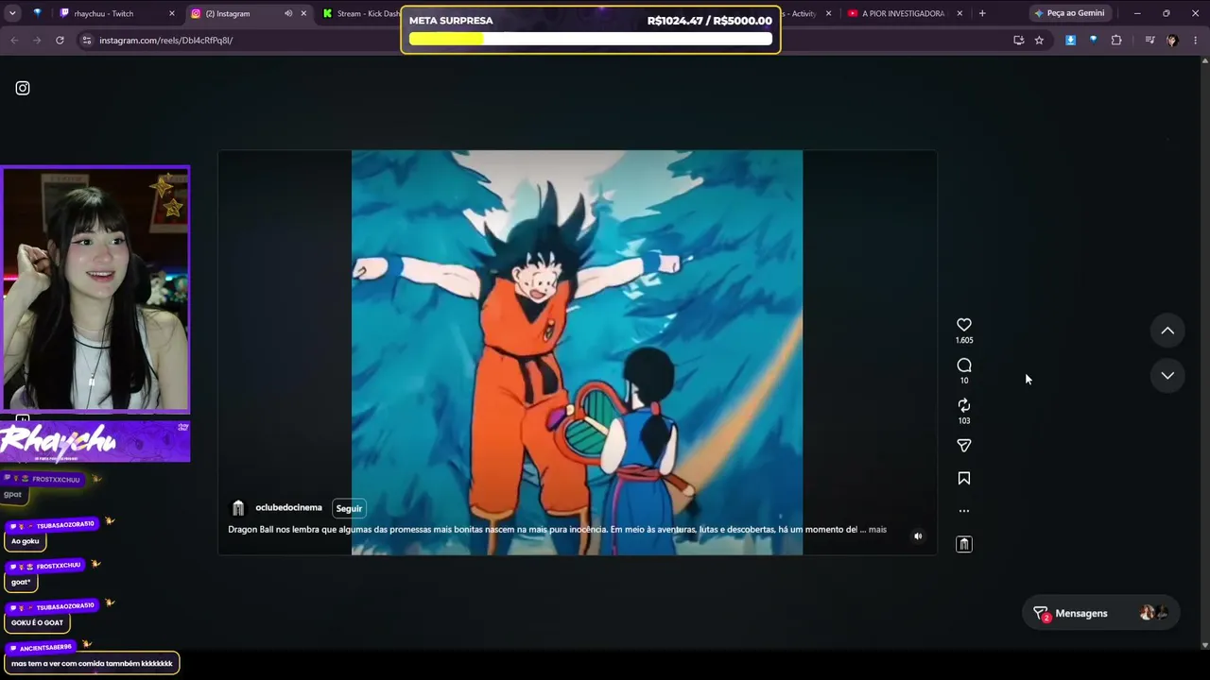This screenshot has height=680, width=1210.
Task: Close the (2) Instagram tab
Action: coord(303,13)
